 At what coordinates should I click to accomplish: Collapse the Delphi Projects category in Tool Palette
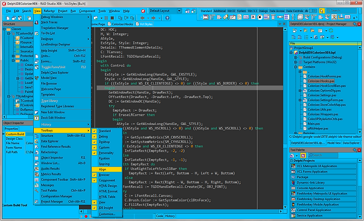[292, 160]
